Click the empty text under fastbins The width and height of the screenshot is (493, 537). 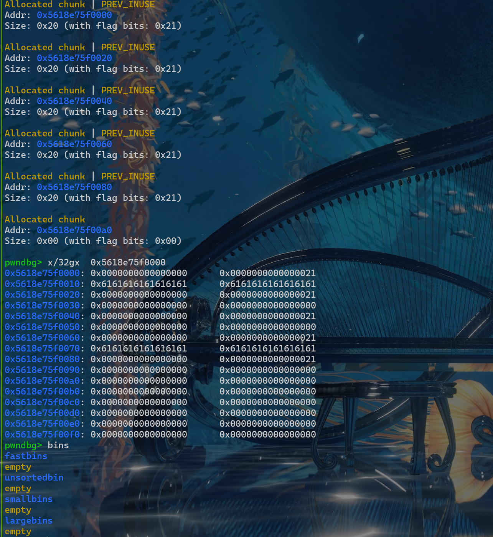click(18, 467)
